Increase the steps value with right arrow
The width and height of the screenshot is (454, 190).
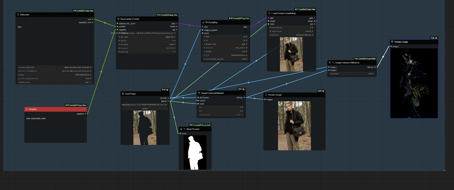point(247,36)
